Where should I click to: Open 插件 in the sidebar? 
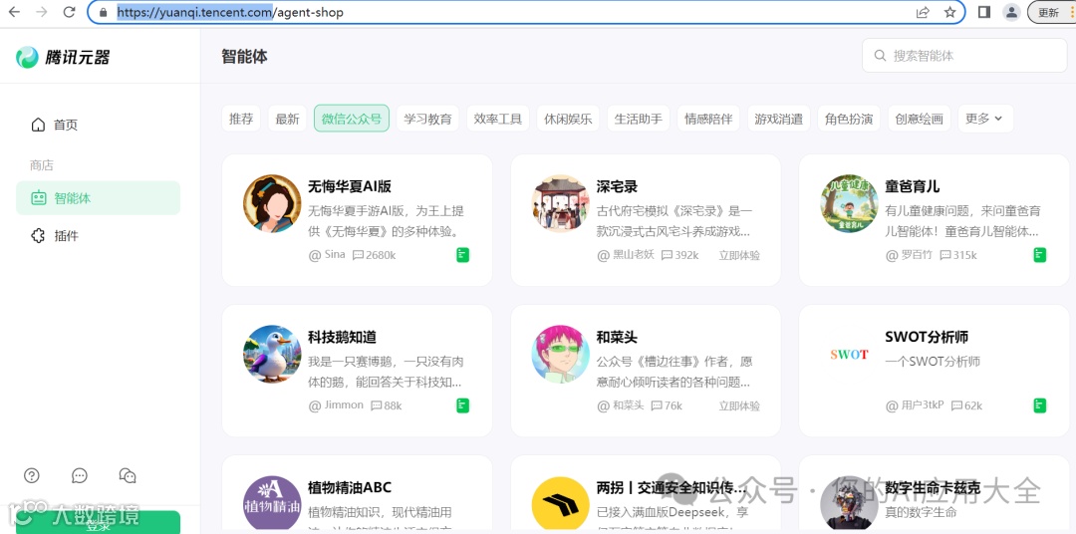[x=98, y=236]
